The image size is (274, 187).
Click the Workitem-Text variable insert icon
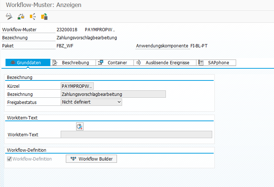(x=80, y=126)
